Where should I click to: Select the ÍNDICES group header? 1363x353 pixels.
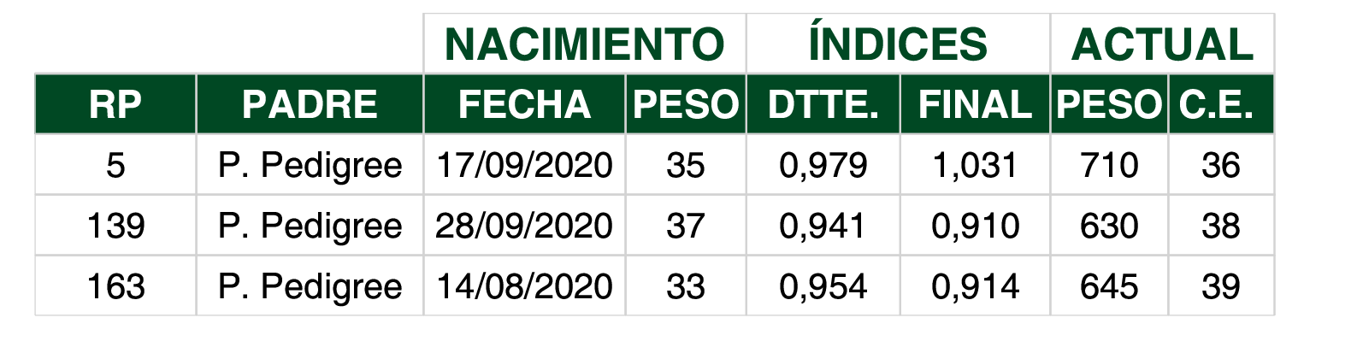pos(898,44)
